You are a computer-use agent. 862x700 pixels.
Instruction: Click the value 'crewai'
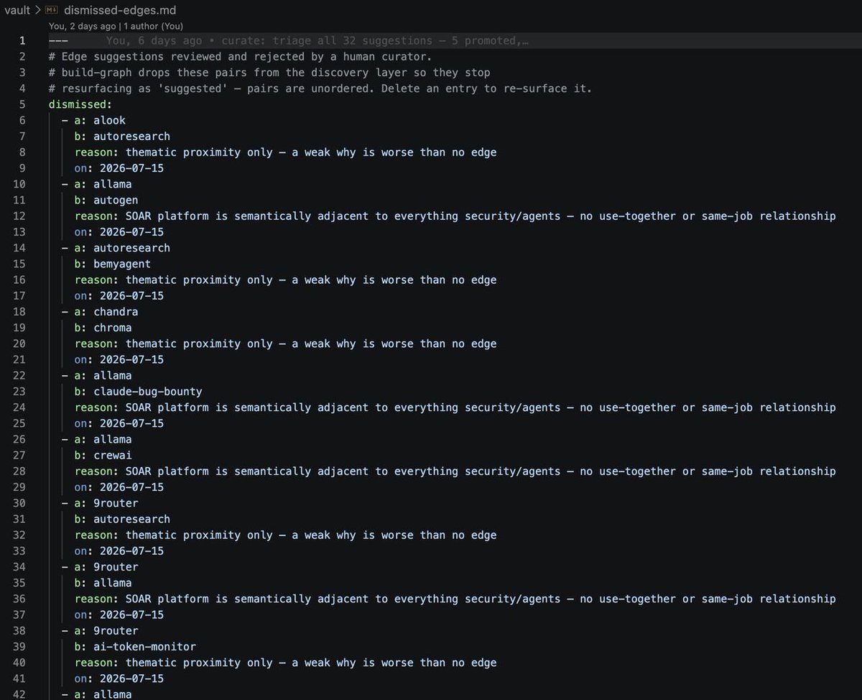[x=113, y=455]
